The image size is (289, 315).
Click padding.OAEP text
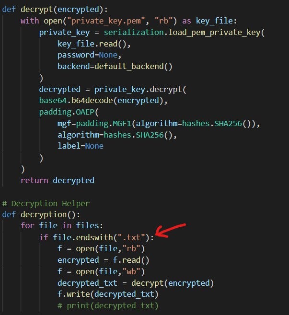pos(67,112)
